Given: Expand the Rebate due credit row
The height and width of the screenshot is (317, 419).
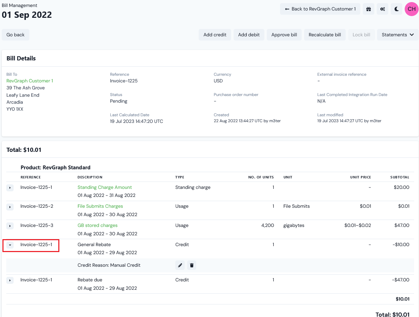Looking at the screenshot, I should 10,280.
